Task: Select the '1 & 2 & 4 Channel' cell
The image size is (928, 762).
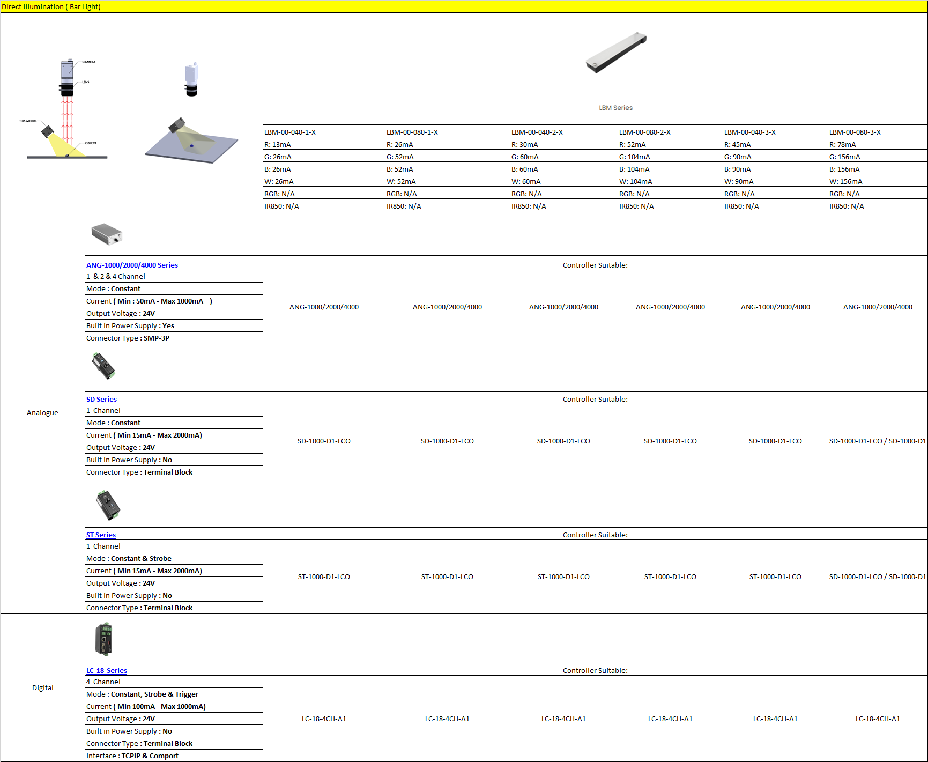Action: click(174, 276)
